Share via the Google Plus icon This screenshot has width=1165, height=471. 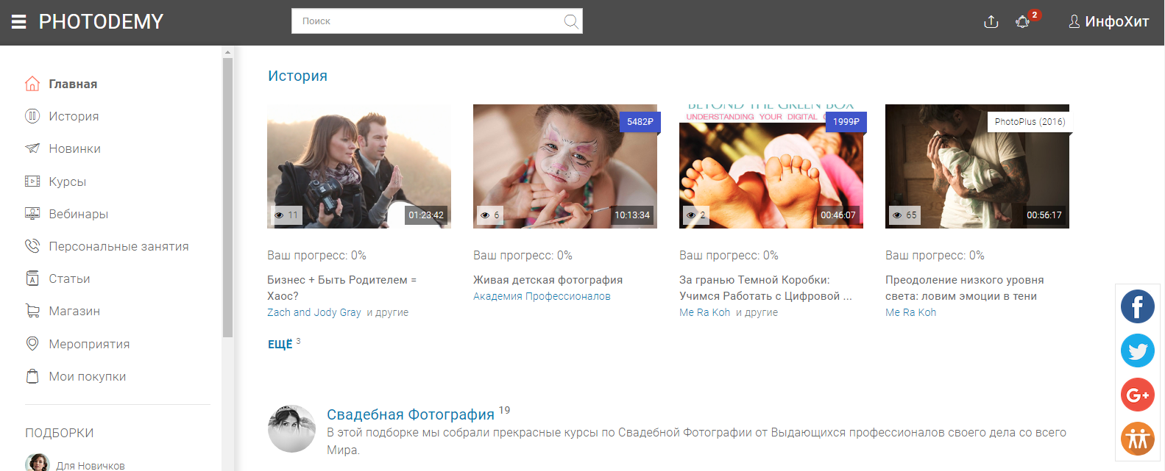pyautogui.click(x=1137, y=395)
